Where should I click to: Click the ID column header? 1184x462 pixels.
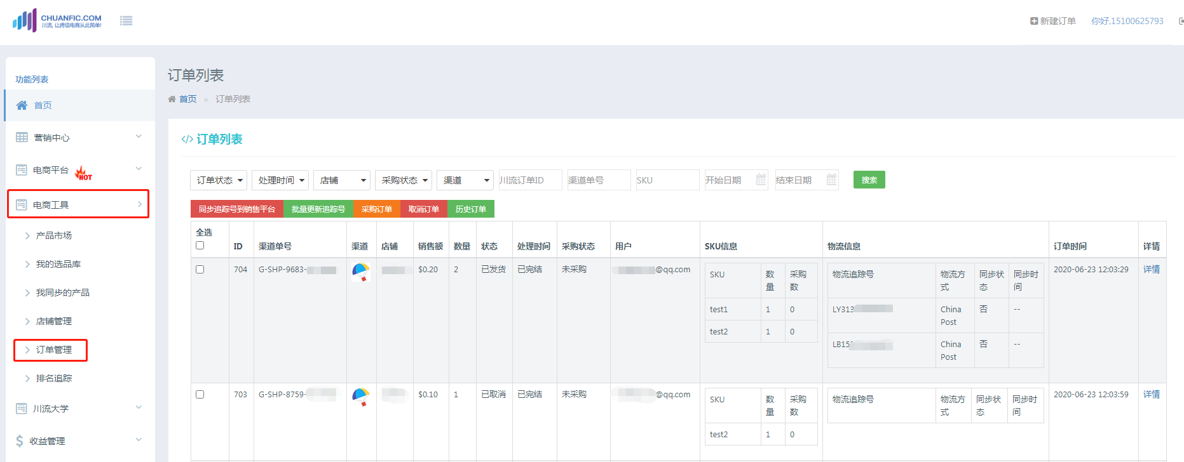click(238, 246)
